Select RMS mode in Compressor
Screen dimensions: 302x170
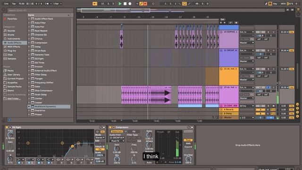(188, 144)
